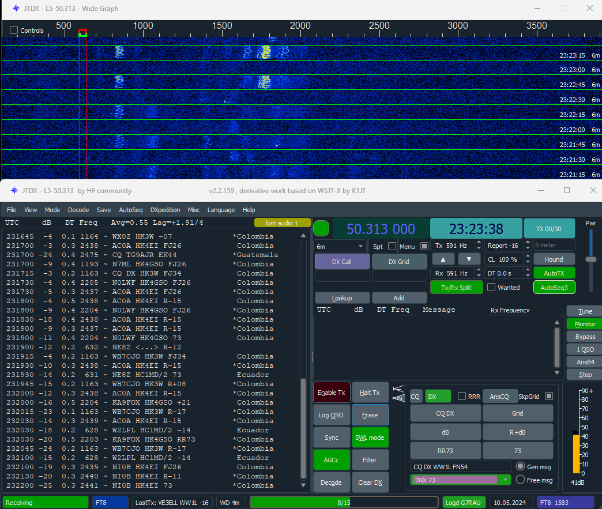
Task: Click the 8/15 decode progress bar
Action: 344,502
